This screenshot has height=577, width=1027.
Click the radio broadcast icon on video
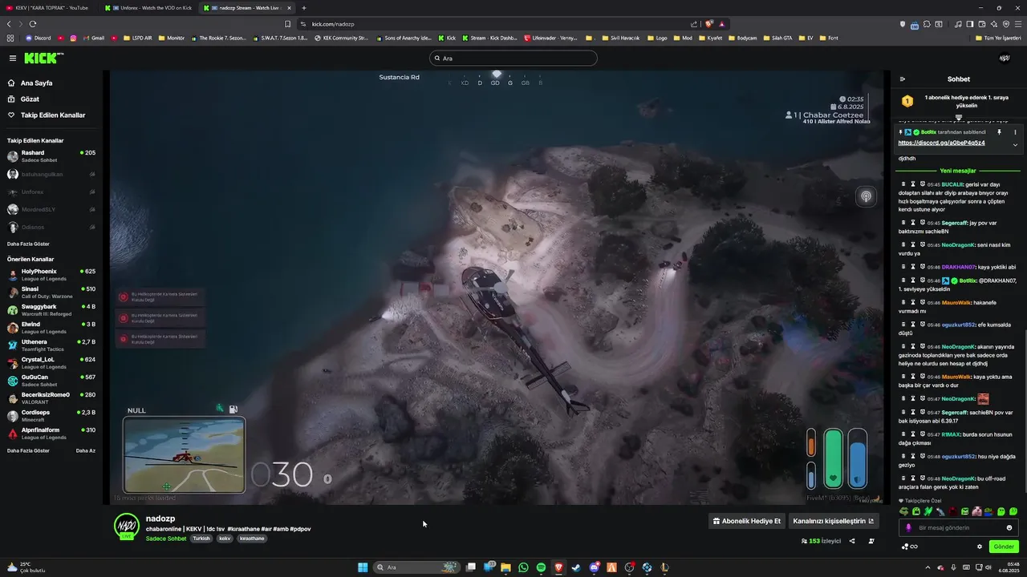(866, 196)
